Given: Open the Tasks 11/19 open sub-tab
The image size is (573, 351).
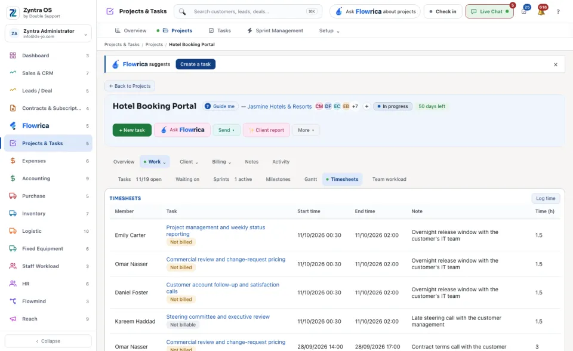Looking at the screenshot, I should (x=140, y=179).
